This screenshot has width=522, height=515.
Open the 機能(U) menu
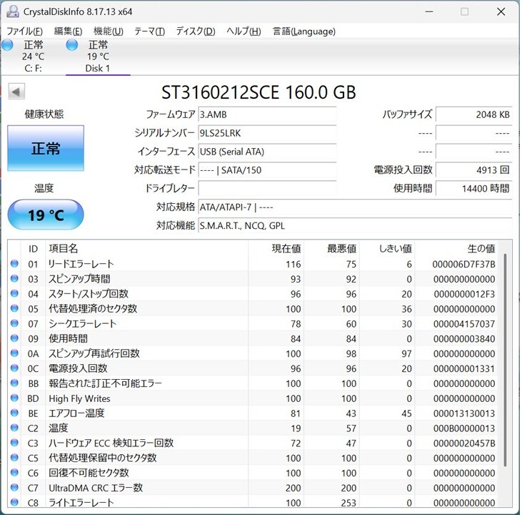click(x=109, y=31)
